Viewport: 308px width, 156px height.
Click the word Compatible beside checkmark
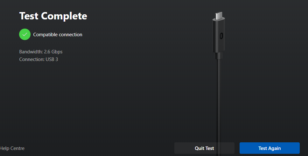45,35
